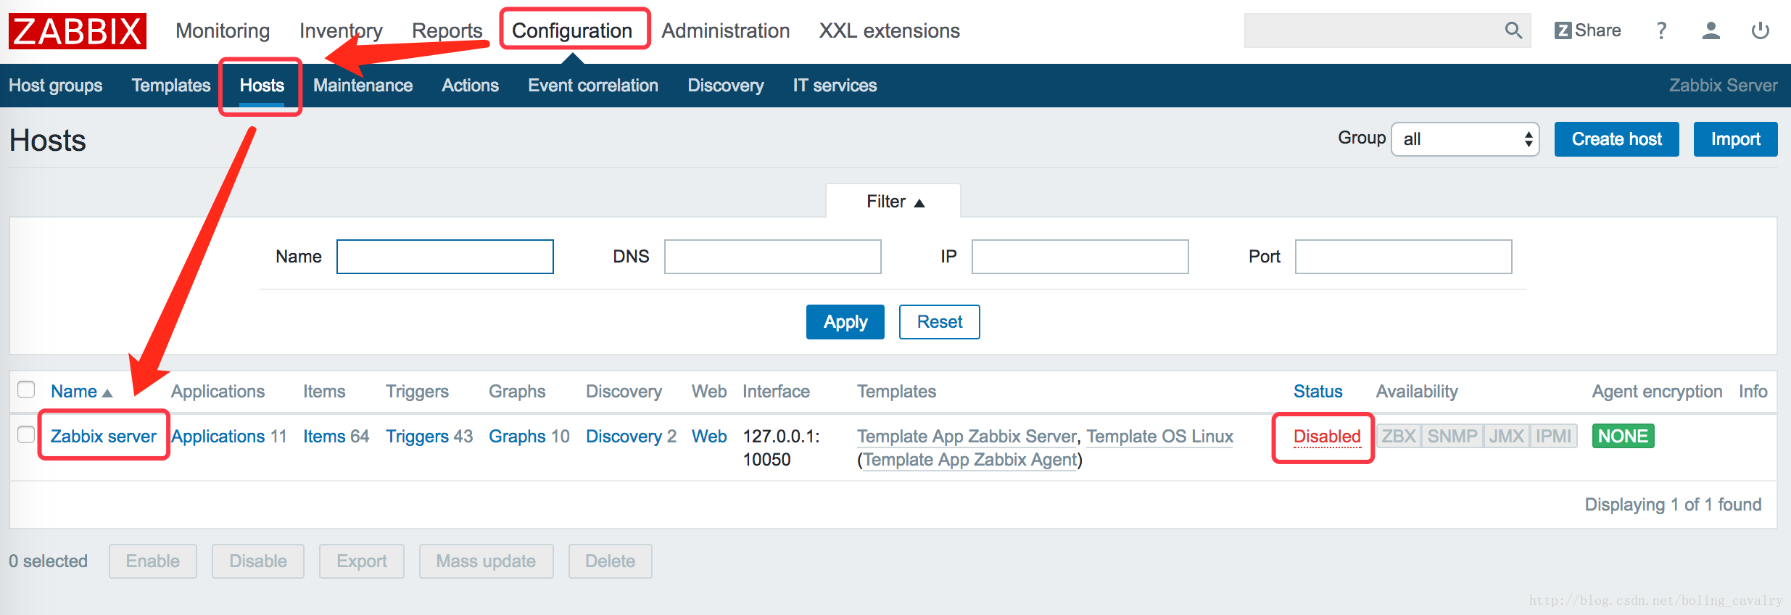
Task: Click the power sign-out icon
Action: click(x=1761, y=30)
